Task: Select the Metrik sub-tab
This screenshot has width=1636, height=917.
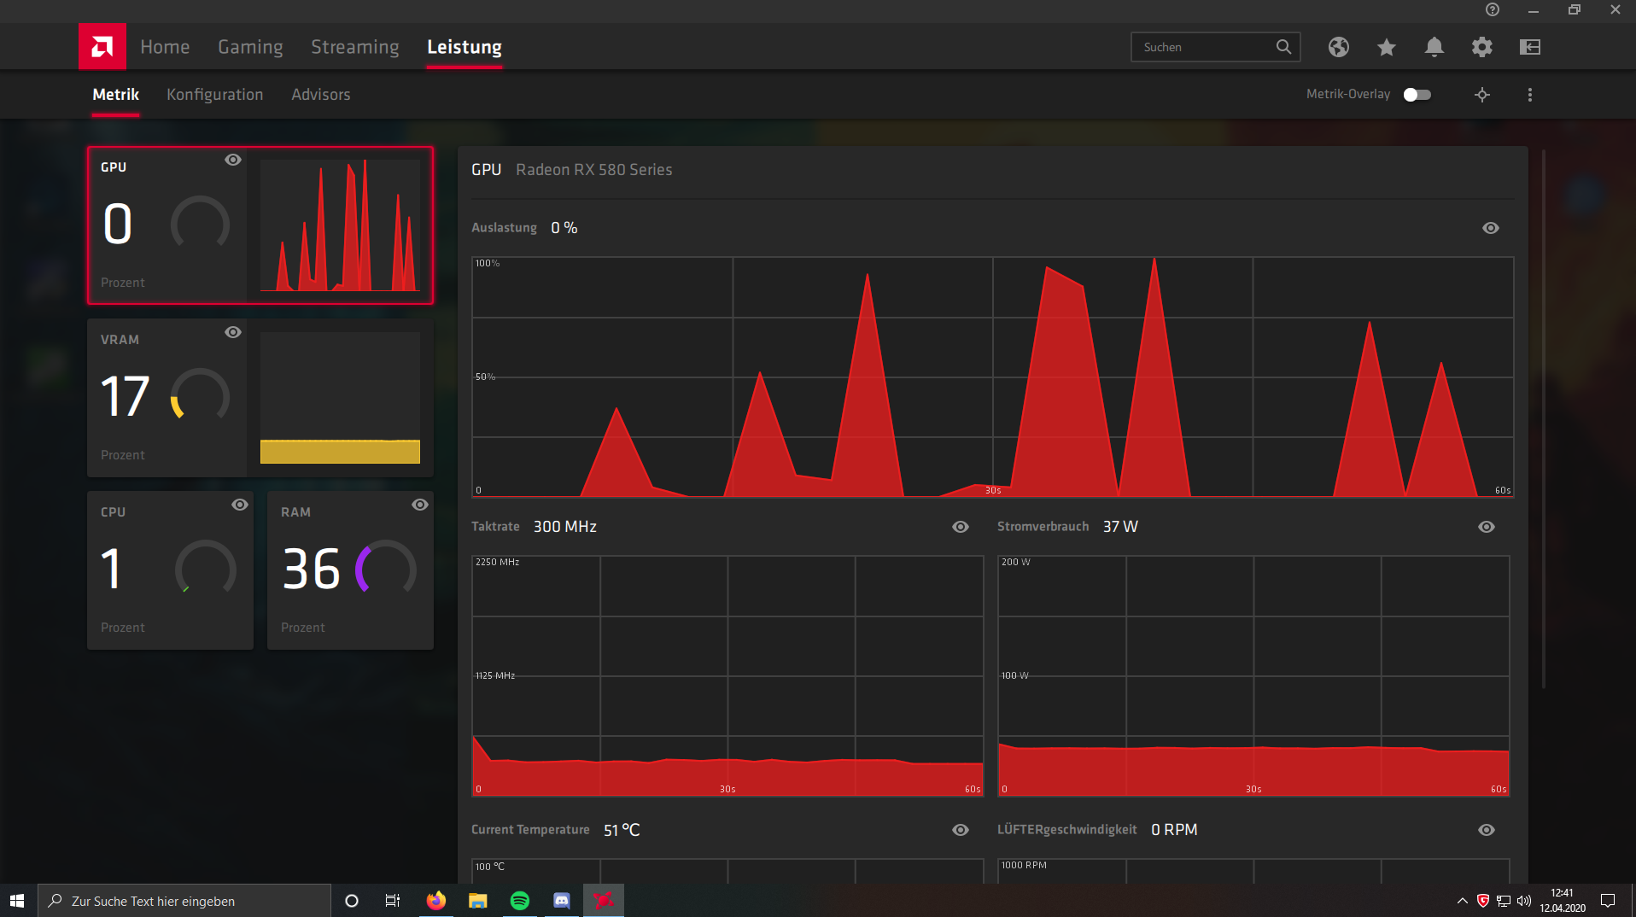Action: tap(116, 95)
